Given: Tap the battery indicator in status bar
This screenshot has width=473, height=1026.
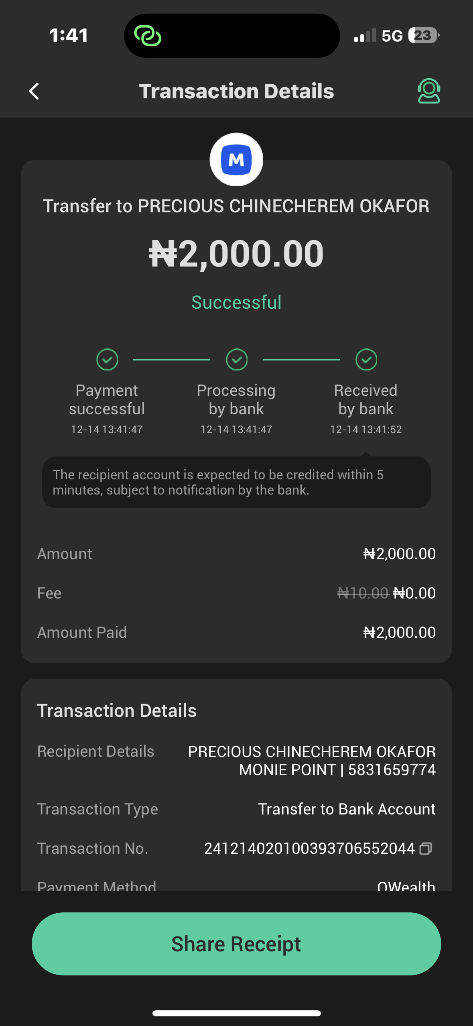Looking at the screenshot, I should click(x=423, y=35).
